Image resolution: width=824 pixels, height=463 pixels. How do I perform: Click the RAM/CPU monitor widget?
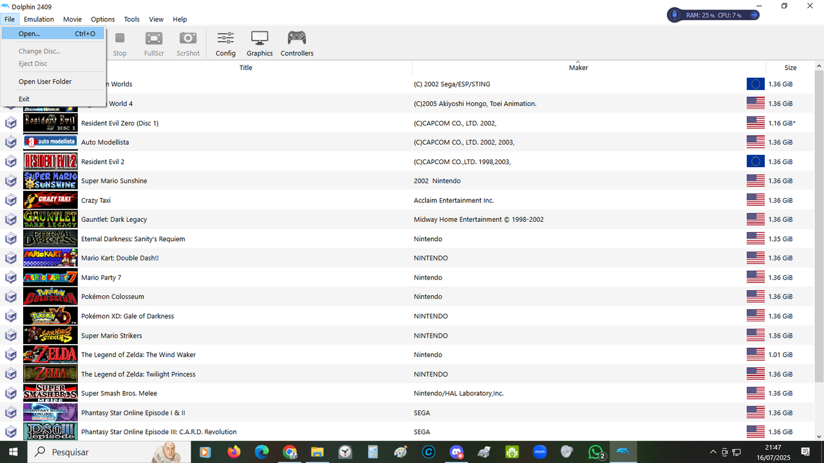(x=713, y=15)
